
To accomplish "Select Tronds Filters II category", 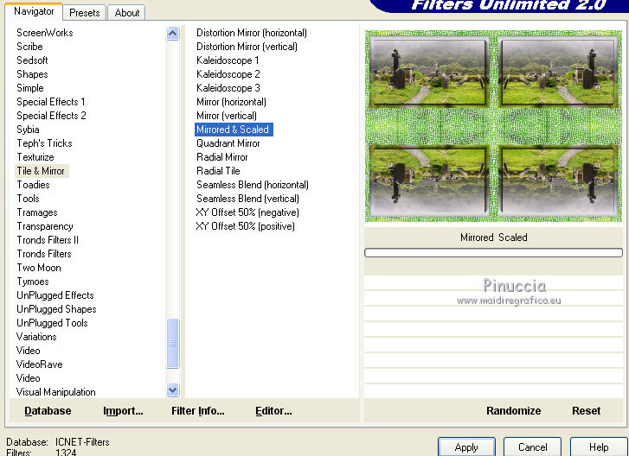I will click(48, 240).
